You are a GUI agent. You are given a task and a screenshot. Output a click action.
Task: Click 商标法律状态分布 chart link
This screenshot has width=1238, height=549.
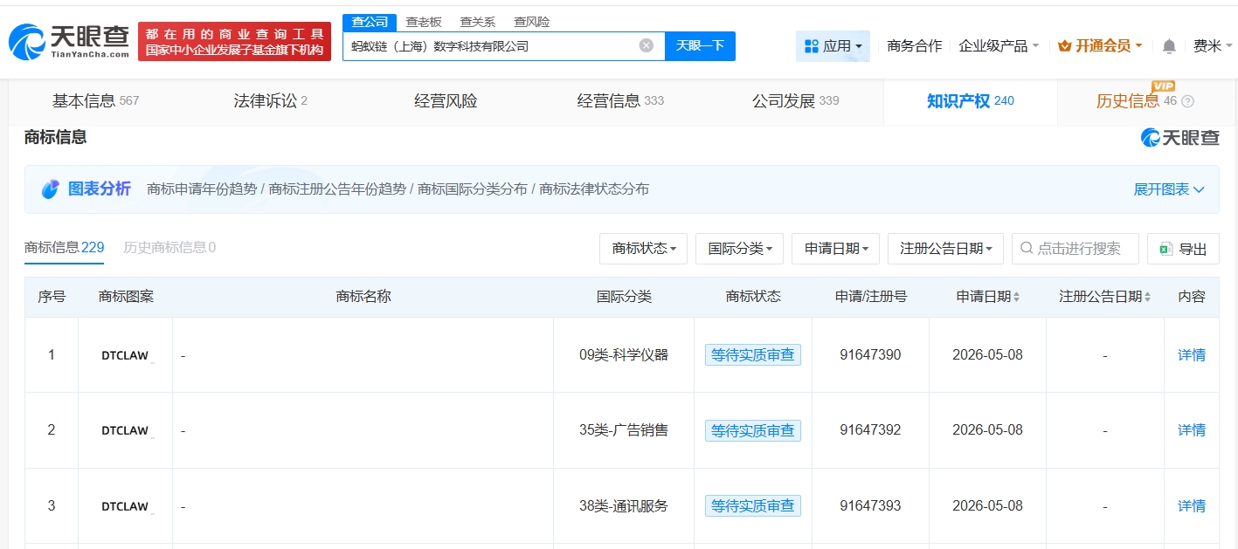[594, 189]
